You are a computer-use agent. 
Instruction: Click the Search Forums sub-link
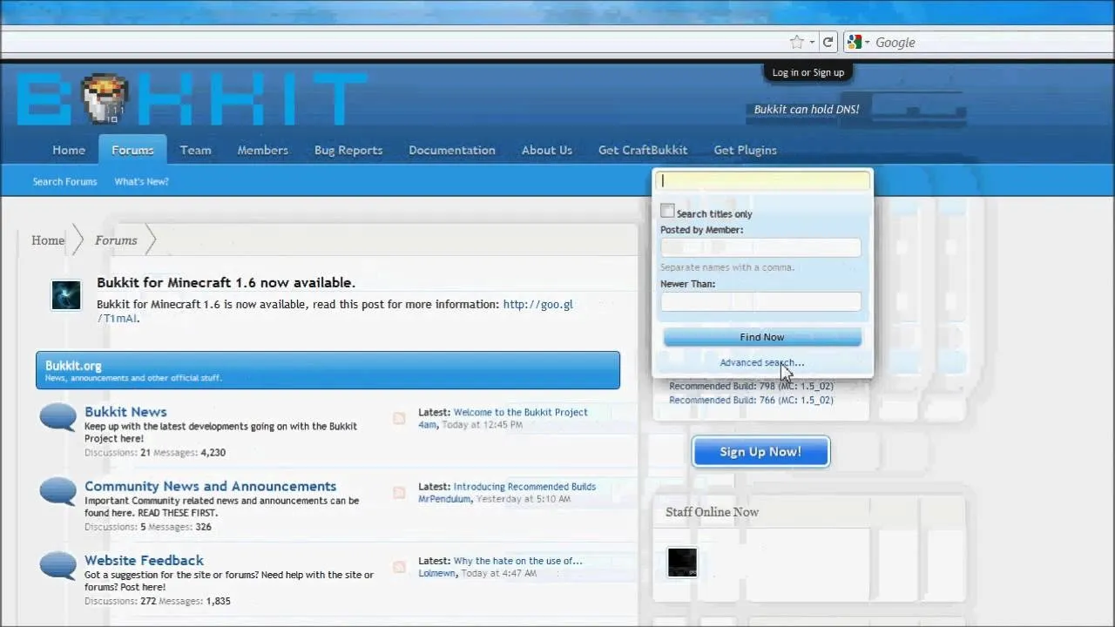tap(64, 182)
